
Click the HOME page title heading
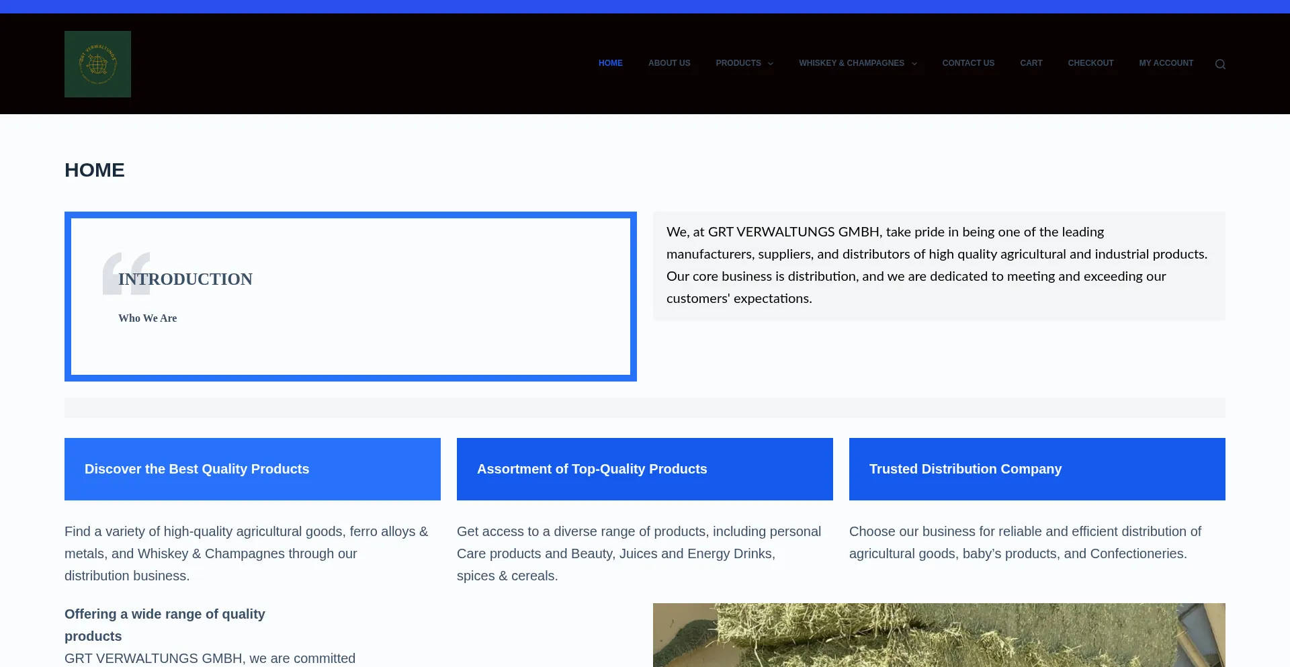tap(95, 170)
